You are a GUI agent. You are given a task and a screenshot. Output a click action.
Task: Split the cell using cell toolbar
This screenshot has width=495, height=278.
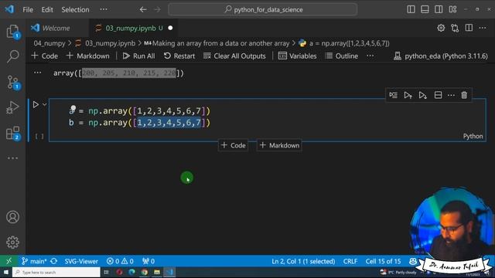coord(438,95)
